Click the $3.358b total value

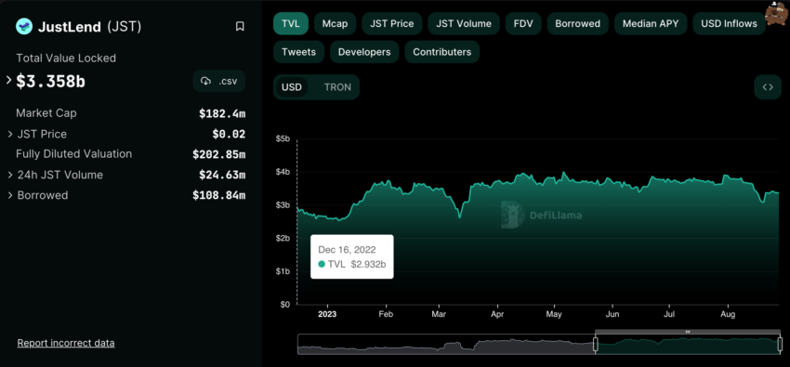[50, 81]
